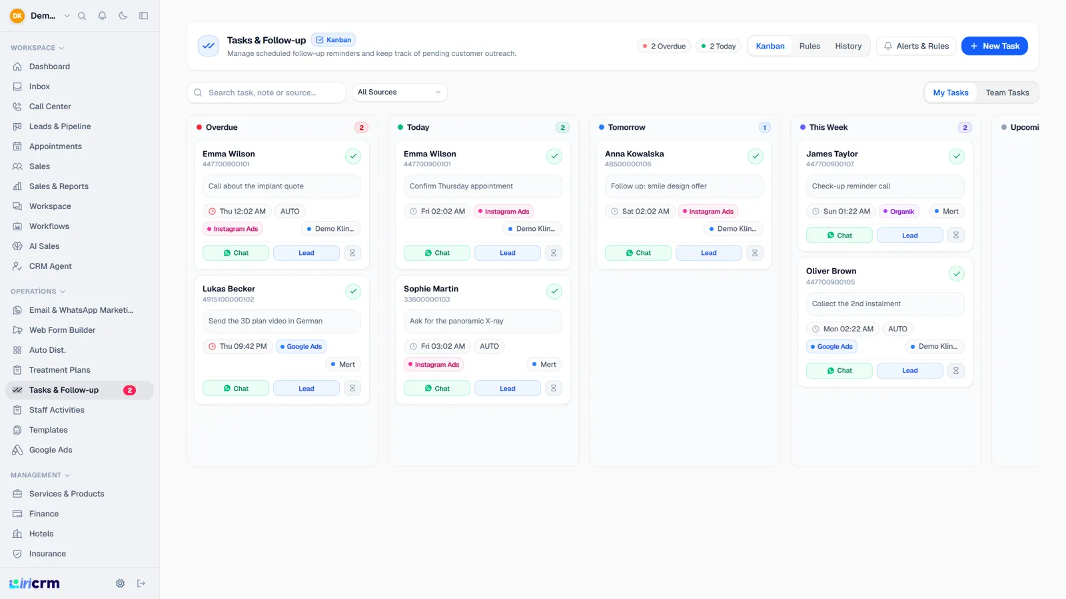Mark Anna Kowalska task as complete
Viewport: 1066px width, 599px height.
point(755,156)
